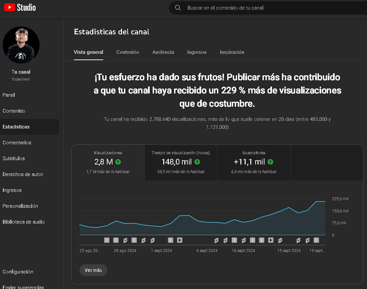Image resolution: width=367 pixels, height=289 pixels.
Task: Switch to the Audiencia tab
Action: click(163, 52)
